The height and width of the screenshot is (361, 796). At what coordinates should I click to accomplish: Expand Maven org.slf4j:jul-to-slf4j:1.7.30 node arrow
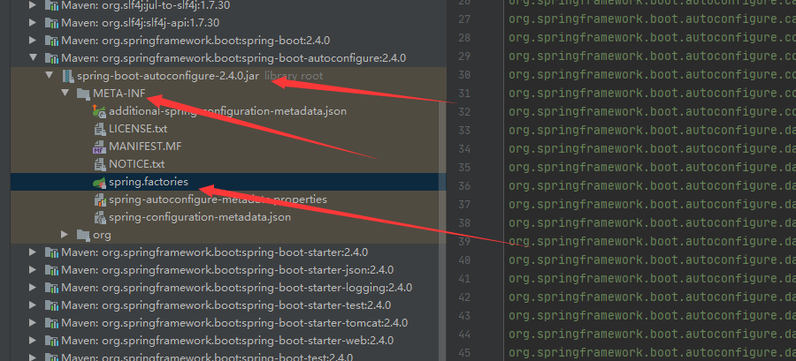pos(33,5)
